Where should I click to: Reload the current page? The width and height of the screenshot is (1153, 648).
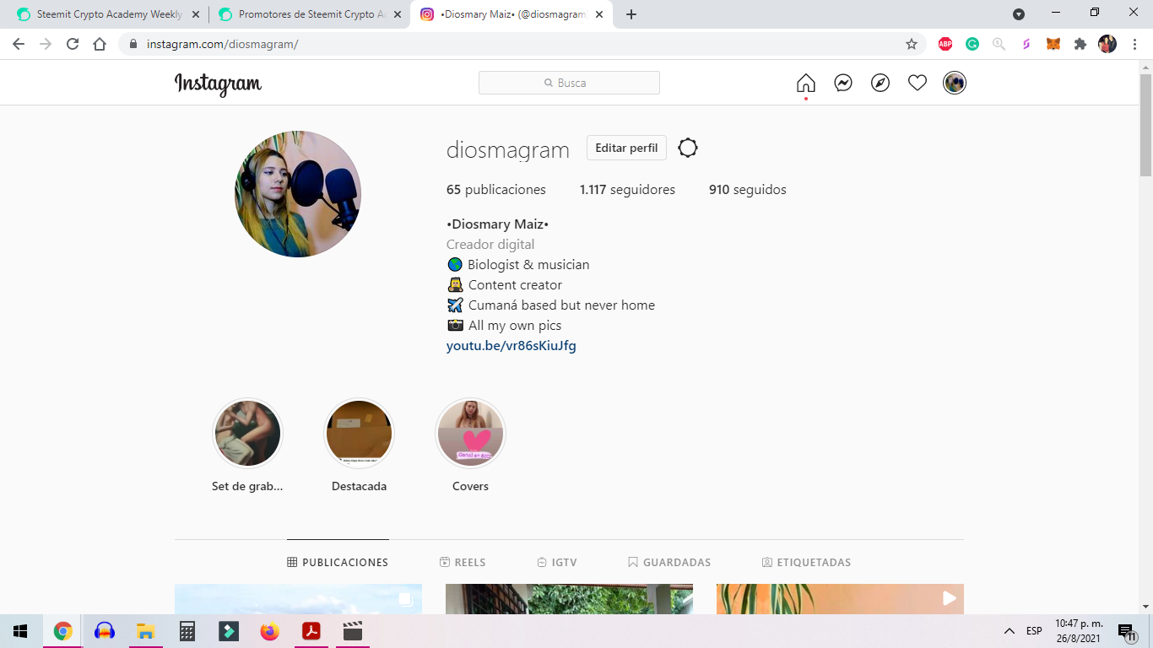tap(73, 44)
